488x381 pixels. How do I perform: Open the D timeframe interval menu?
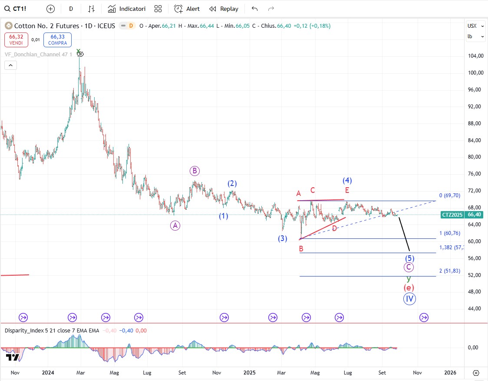pos(71,9)
